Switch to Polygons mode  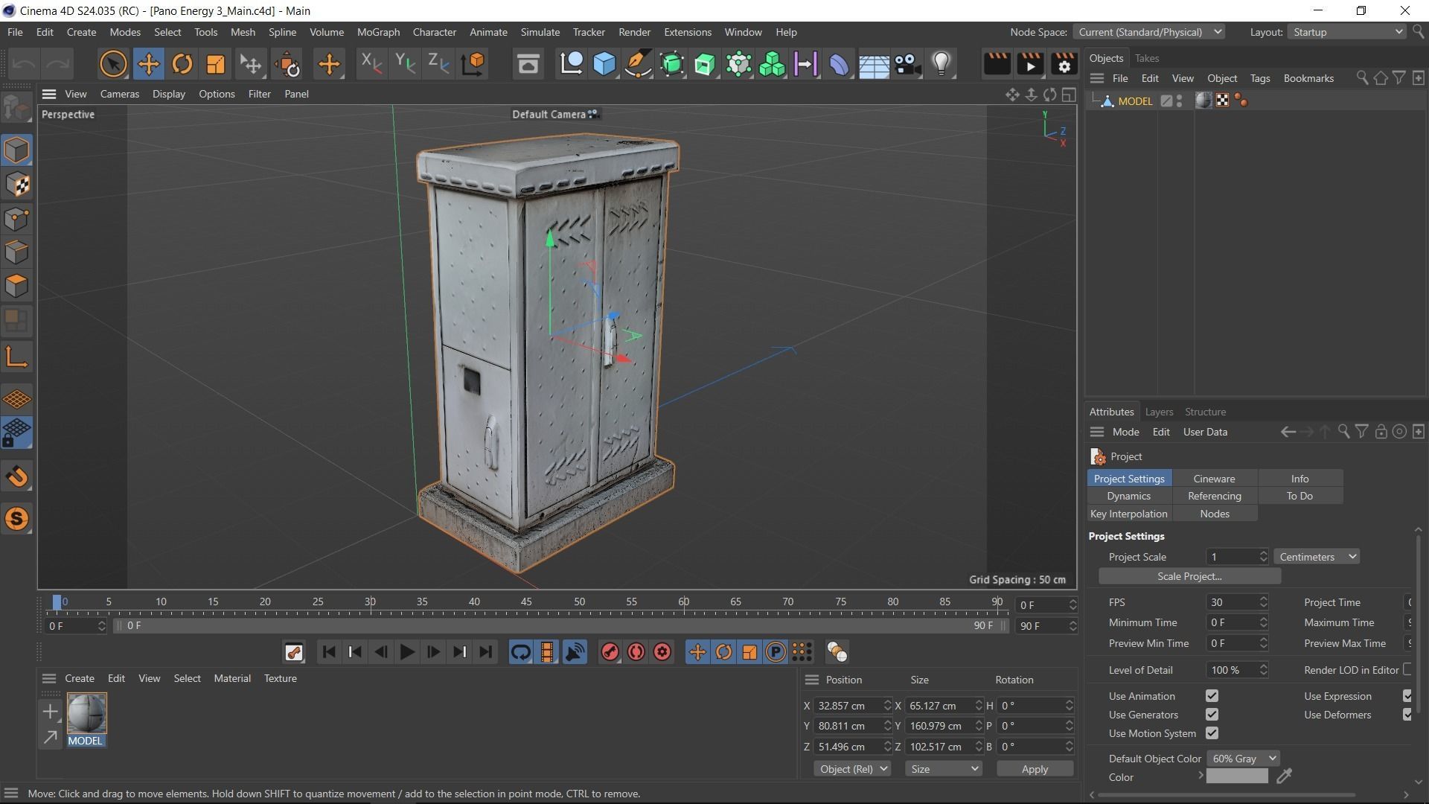point(16,286)
